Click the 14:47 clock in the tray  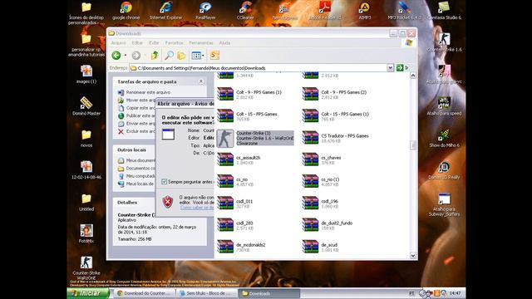[x=455, y=293]
